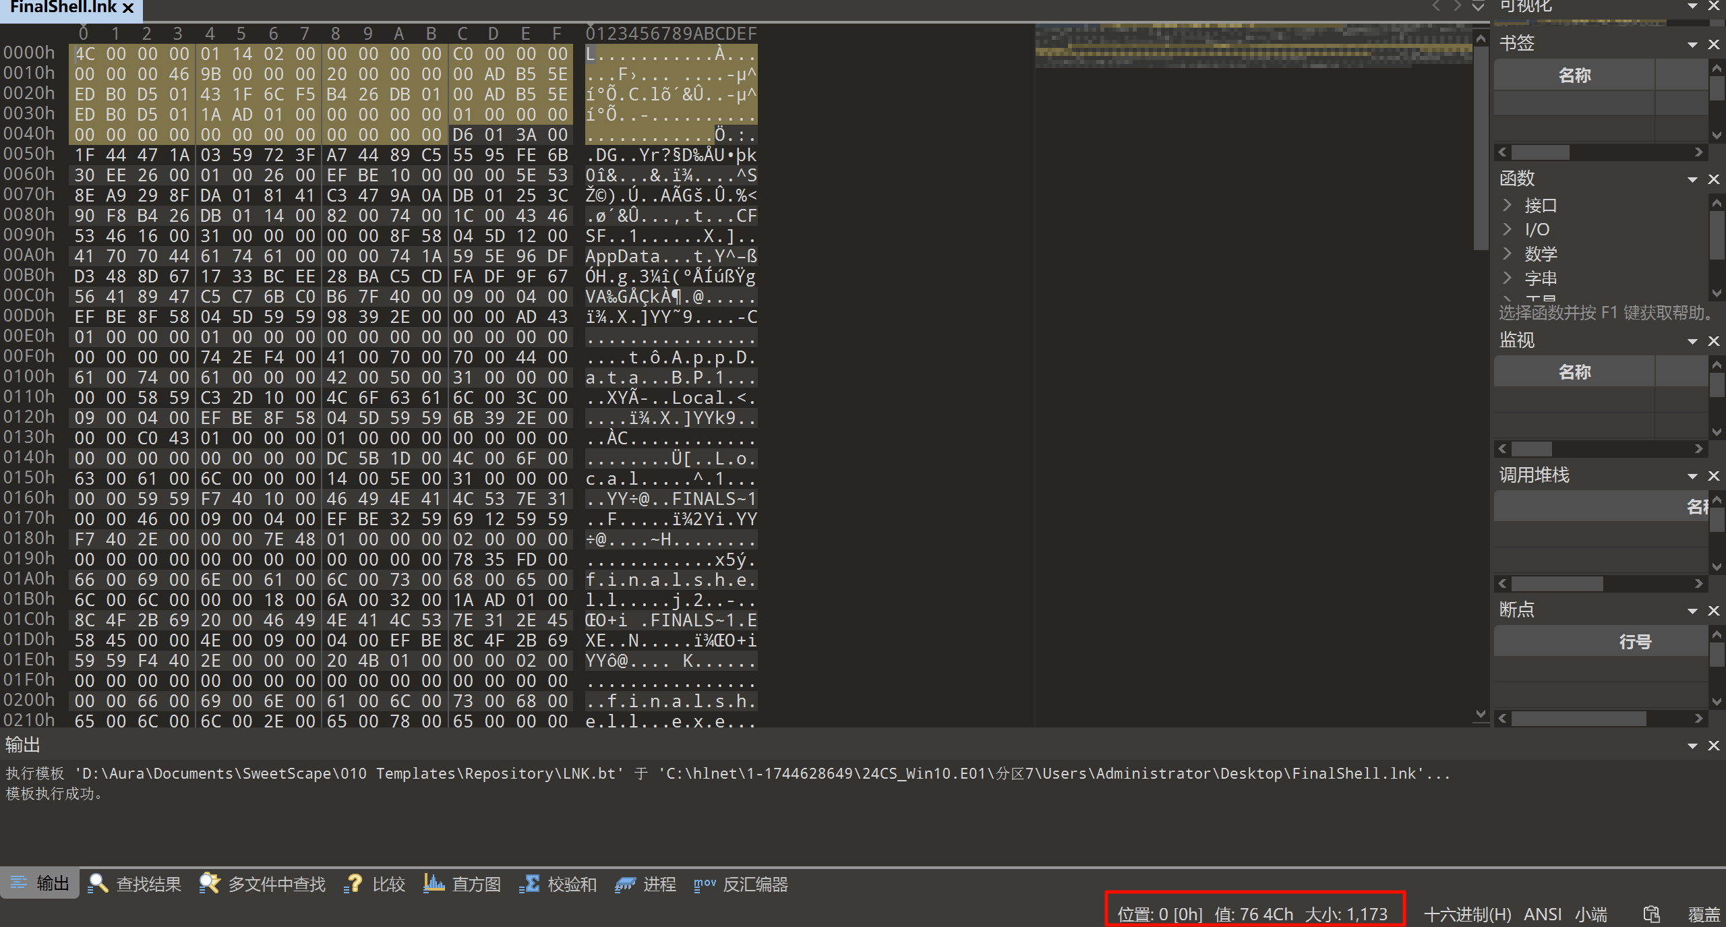Image resolution: width=1726 pixels, height=927 pixels.
Task: Click the template path line in output
Action: point(727,773)
